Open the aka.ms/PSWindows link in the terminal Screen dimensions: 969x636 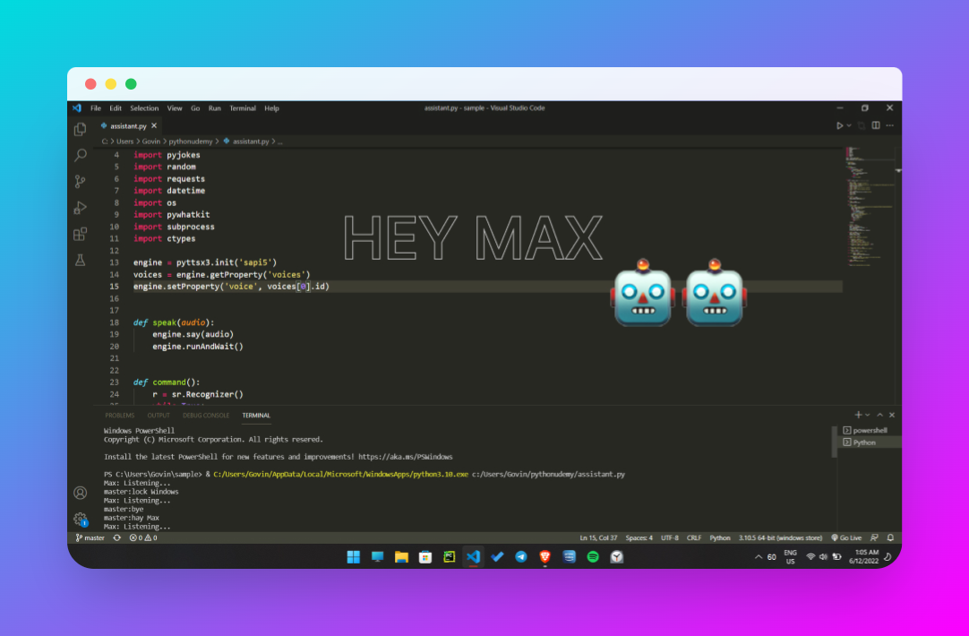click(x=406, y=457)
